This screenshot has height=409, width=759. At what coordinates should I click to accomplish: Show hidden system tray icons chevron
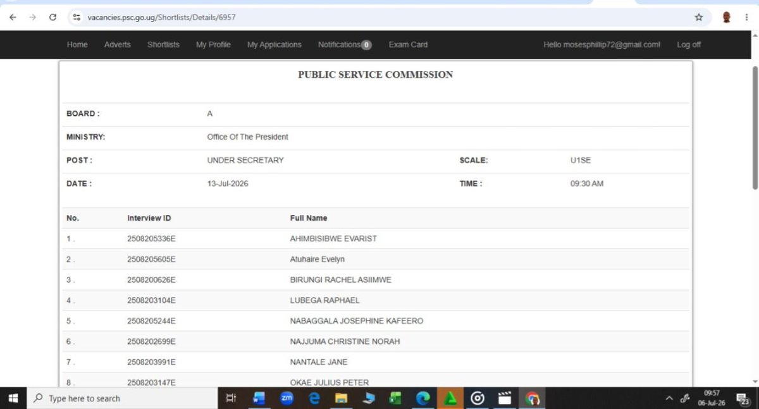(669, 398)
